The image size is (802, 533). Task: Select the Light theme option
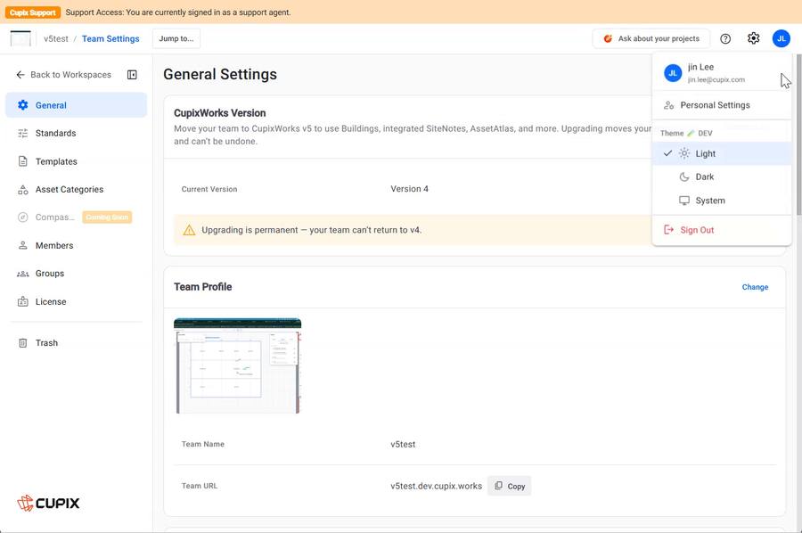click(722, 153)
